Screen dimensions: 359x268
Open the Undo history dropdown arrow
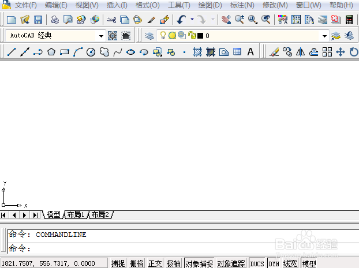click(192, 20)
